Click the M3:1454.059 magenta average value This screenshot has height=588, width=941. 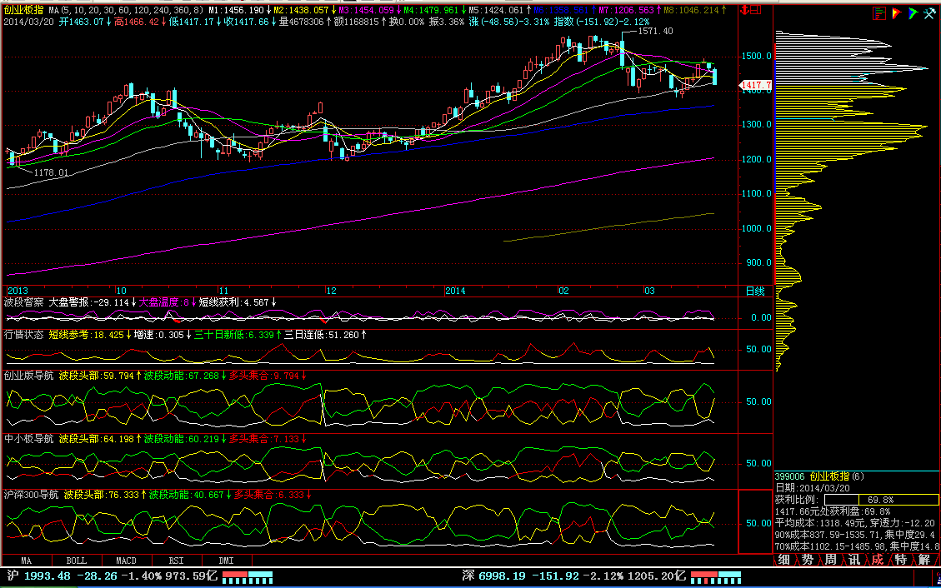[367, 11]
